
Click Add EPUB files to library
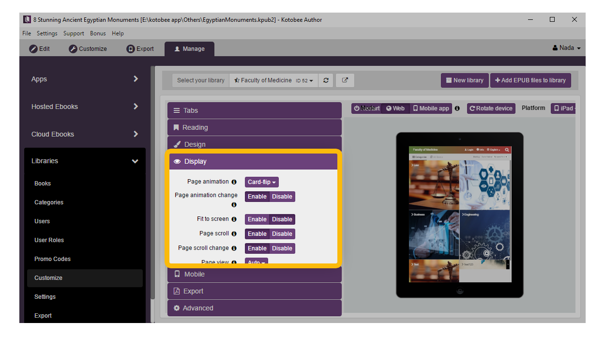(530, 80)
